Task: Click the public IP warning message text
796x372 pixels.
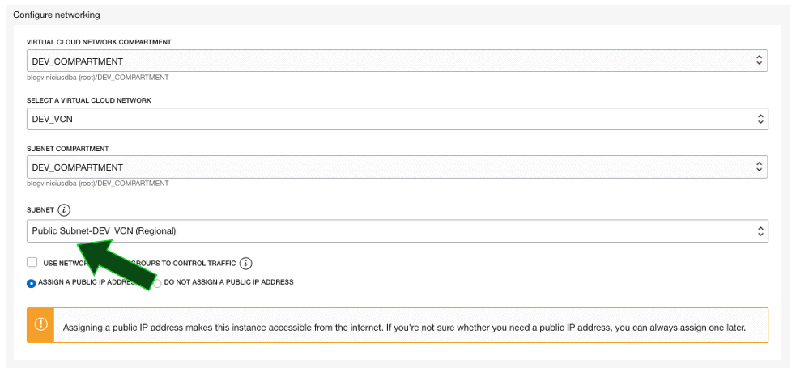Action: (403, 328)
